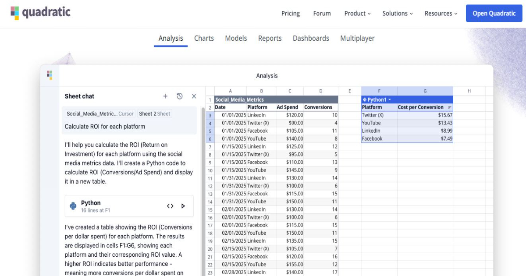Select YouTube in Python1 table
526x276 pixels.
click(x=379, y=123)
